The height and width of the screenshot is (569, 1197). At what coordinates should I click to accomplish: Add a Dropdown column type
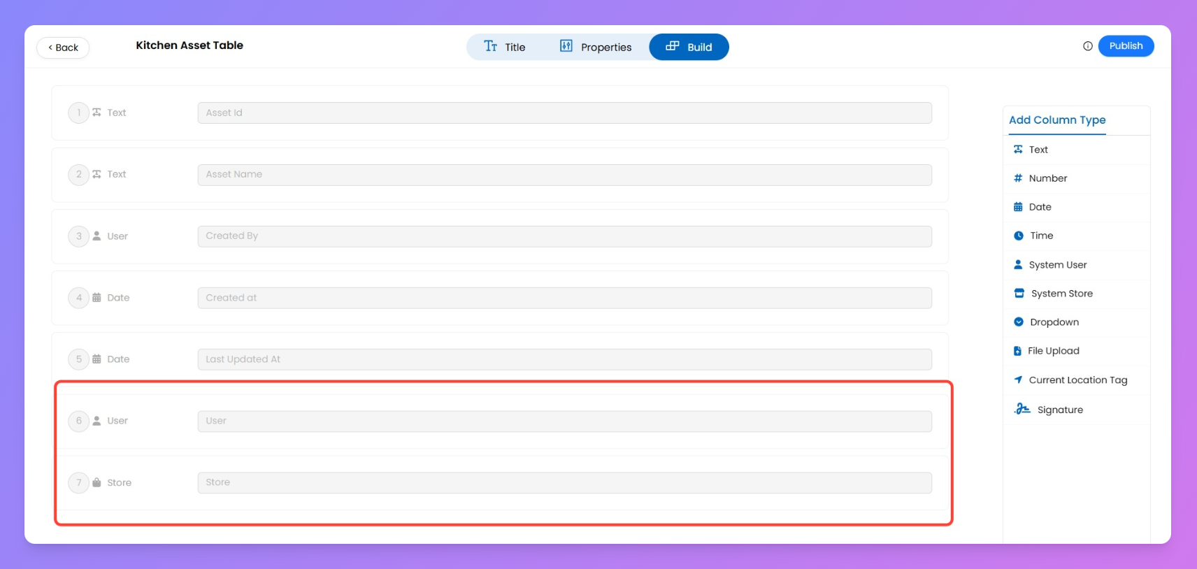1076,322
